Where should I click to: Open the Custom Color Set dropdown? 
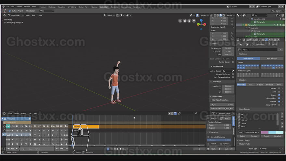point(251,132)
